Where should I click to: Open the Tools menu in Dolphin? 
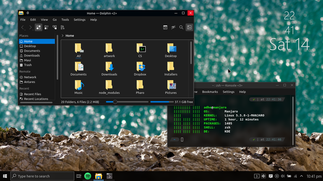65,20
